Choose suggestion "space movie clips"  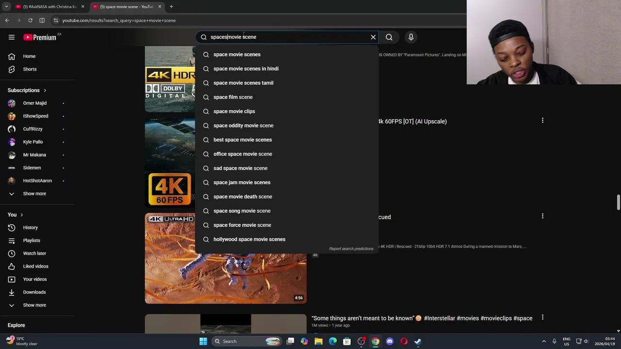click(287, 111)
